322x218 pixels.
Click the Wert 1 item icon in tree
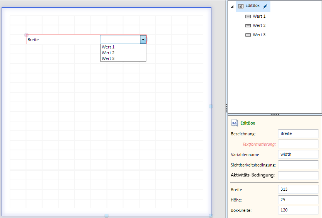(248, 17)
